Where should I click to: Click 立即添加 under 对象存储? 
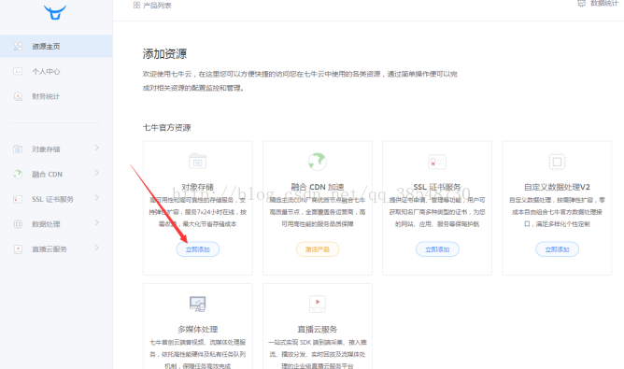(198, 249)
